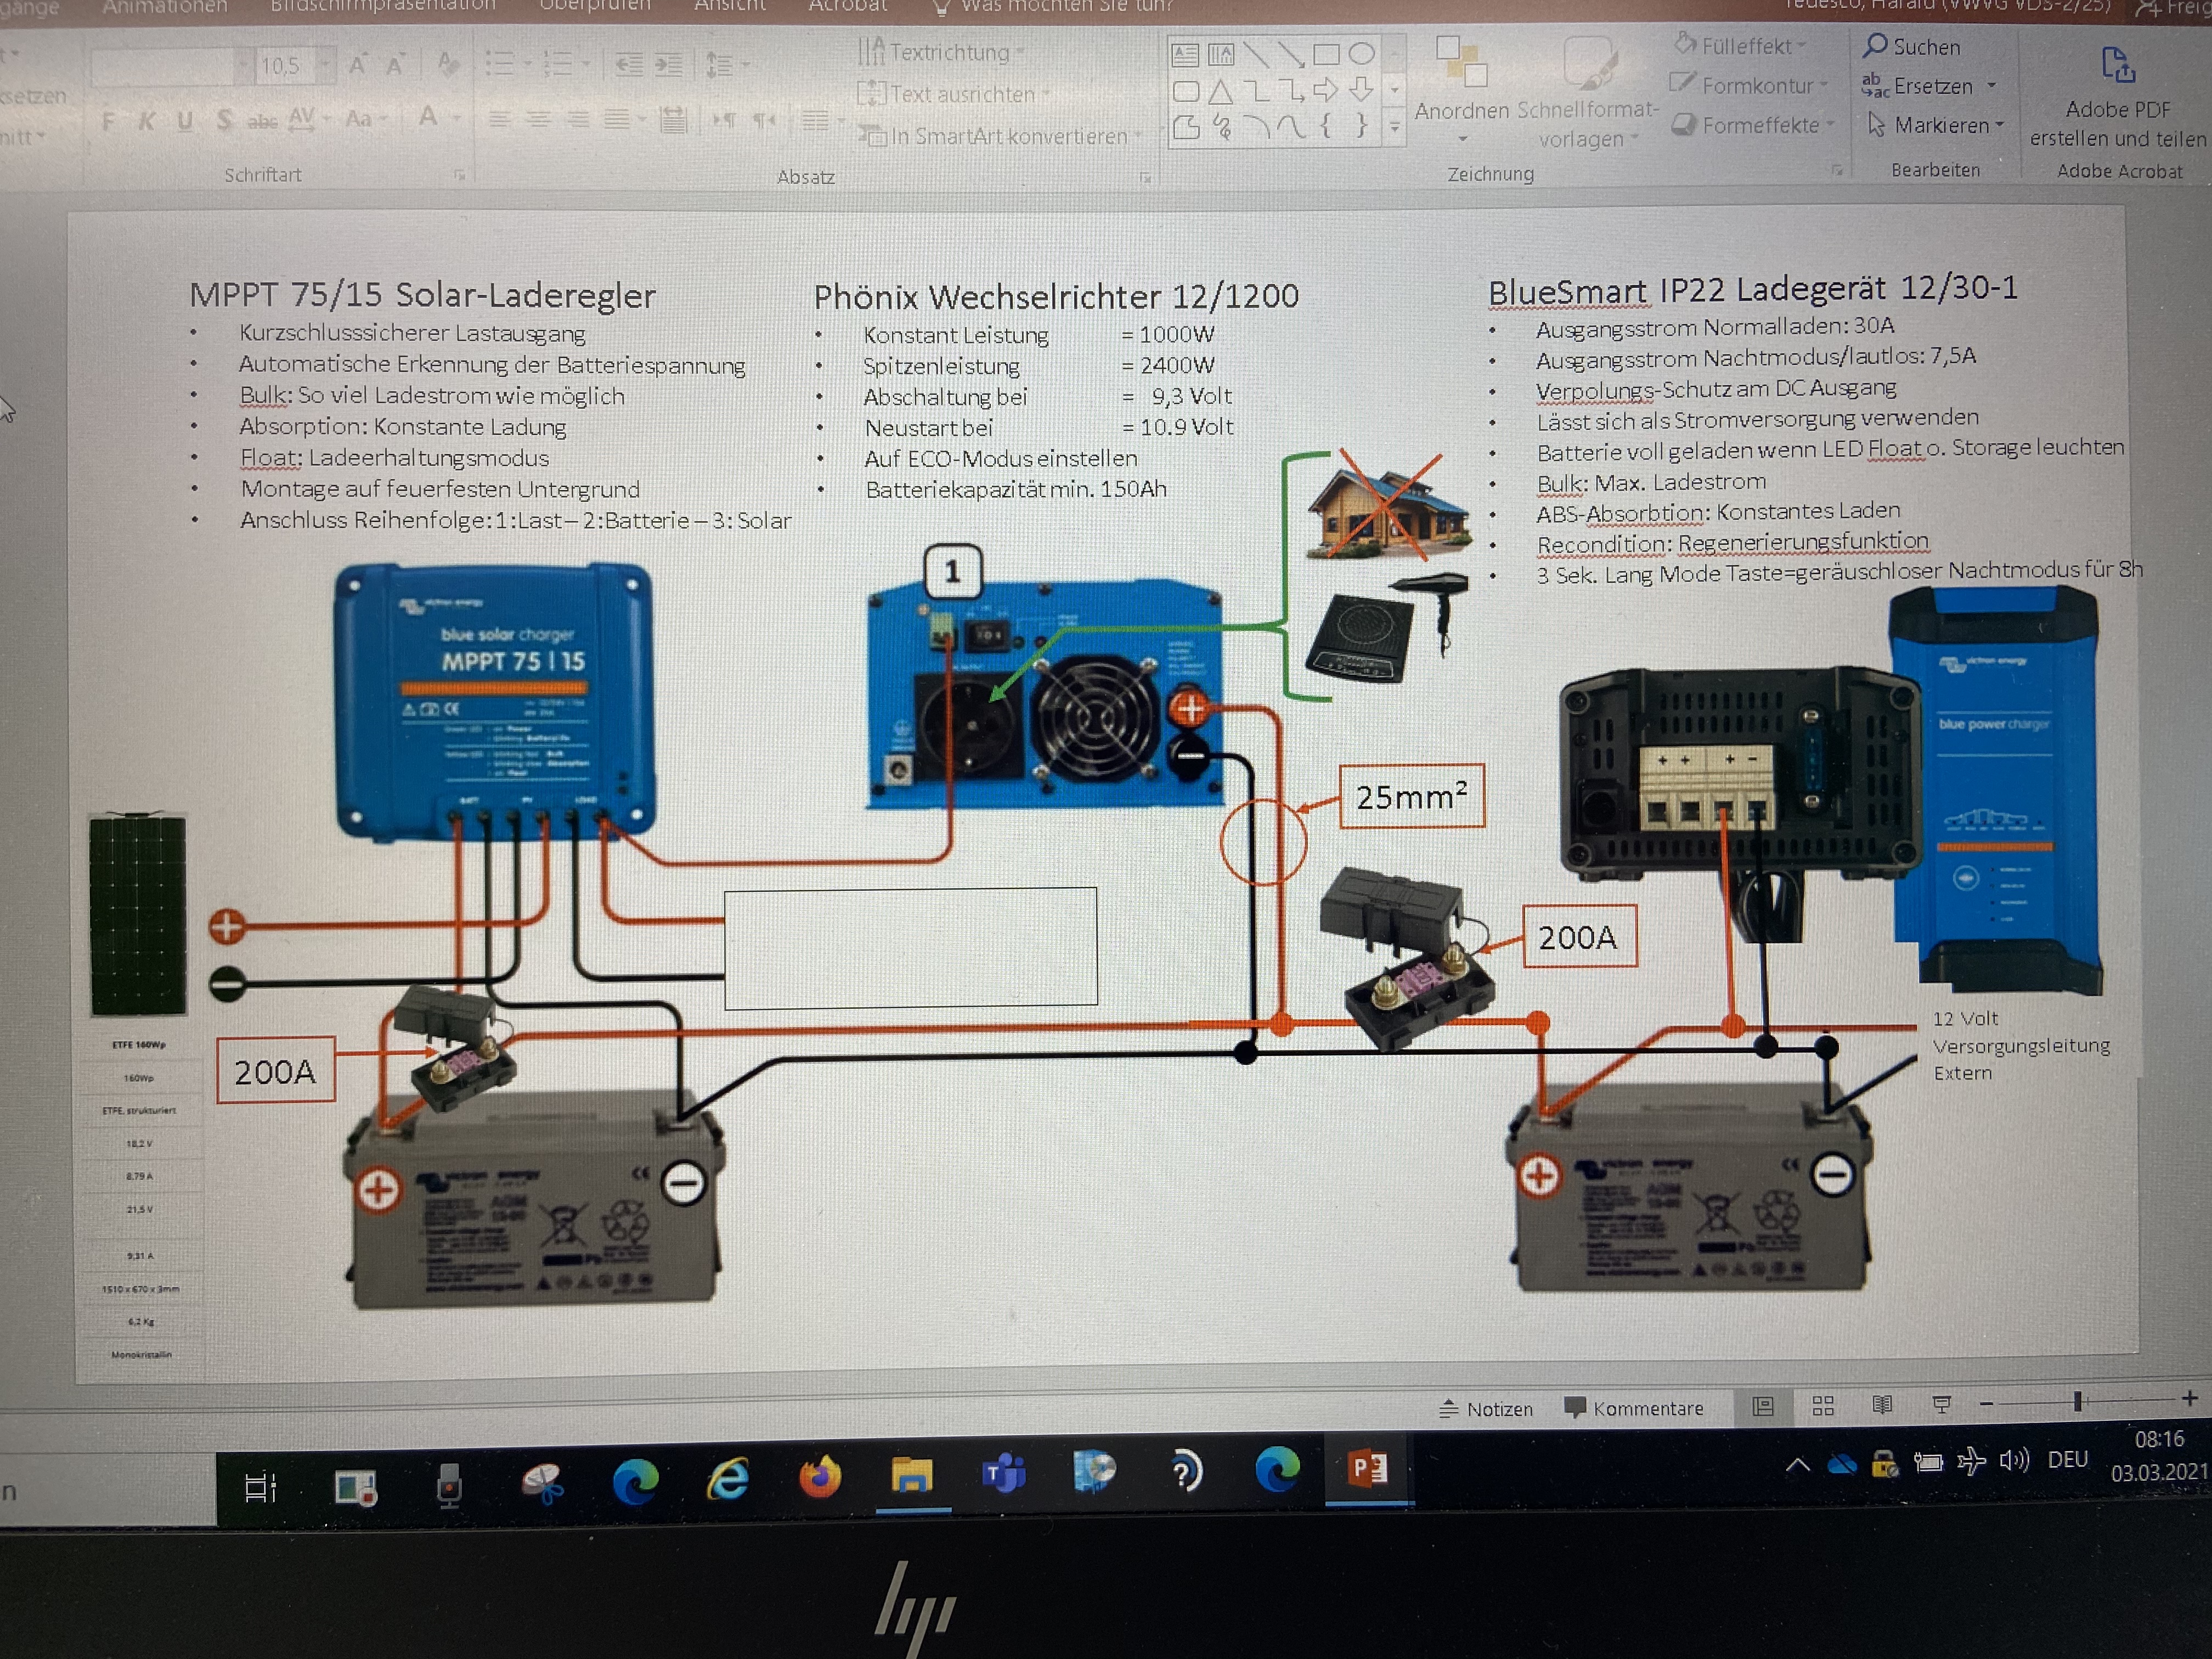This screenshot has width=2212, height=1659.
Task: Select the text box shape
Action: tap(1185, 54)
